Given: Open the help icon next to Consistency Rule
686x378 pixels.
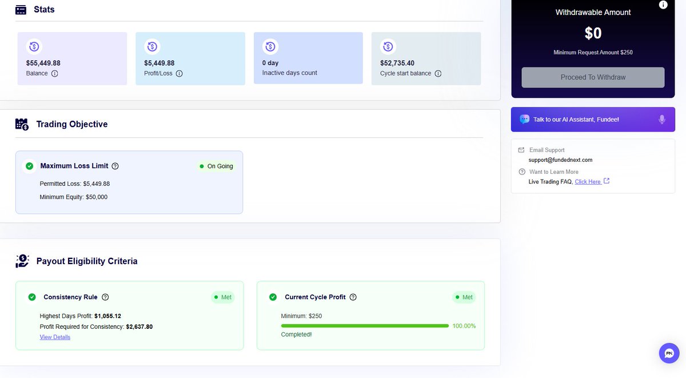Looking at the screenshot, I should (105, 297).
